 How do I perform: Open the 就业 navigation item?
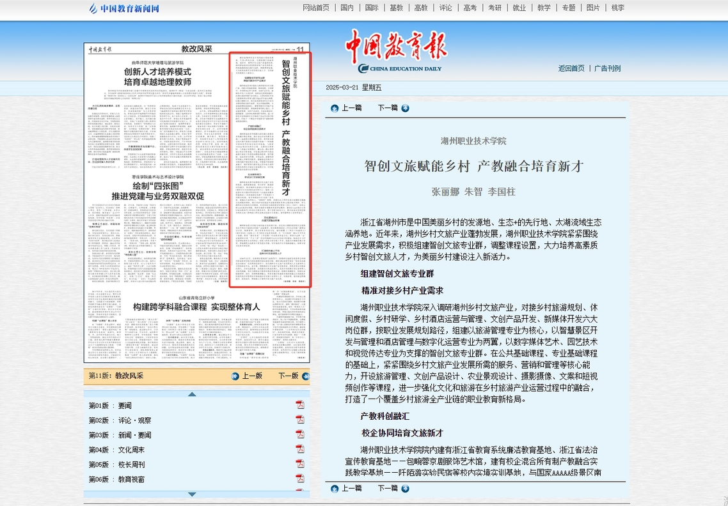[x=519, y=8]
